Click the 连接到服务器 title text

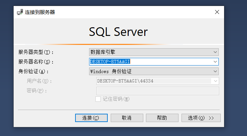[40, 12]
